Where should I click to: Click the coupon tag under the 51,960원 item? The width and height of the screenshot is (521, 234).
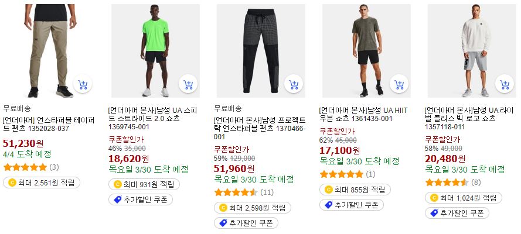click(246, 223)
